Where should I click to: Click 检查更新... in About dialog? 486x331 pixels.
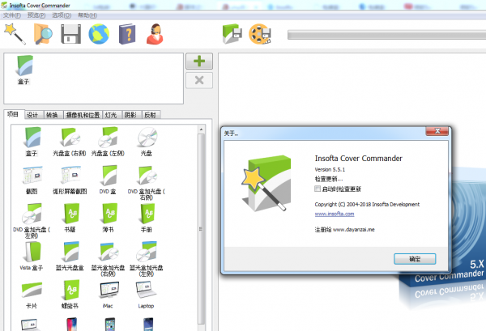(329, 179)
